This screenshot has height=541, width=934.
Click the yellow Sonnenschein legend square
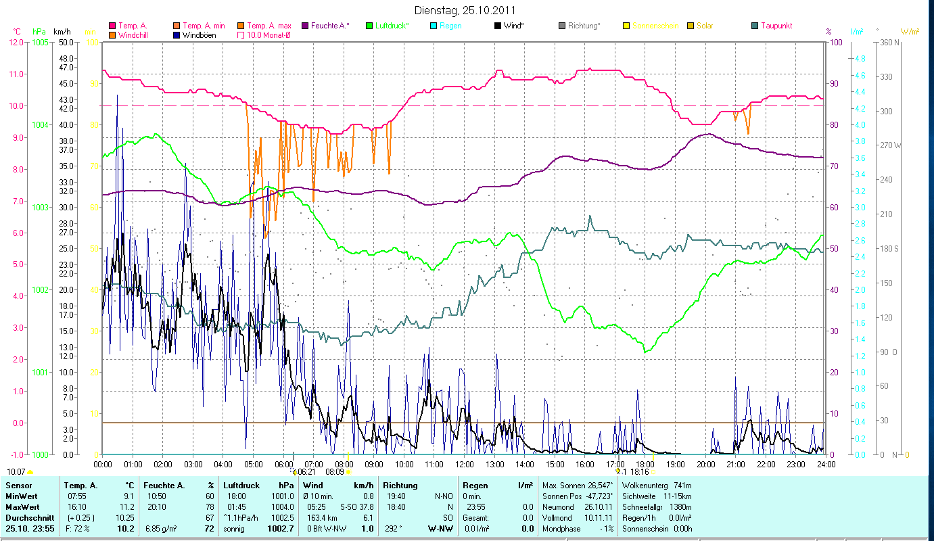[626, 26]
